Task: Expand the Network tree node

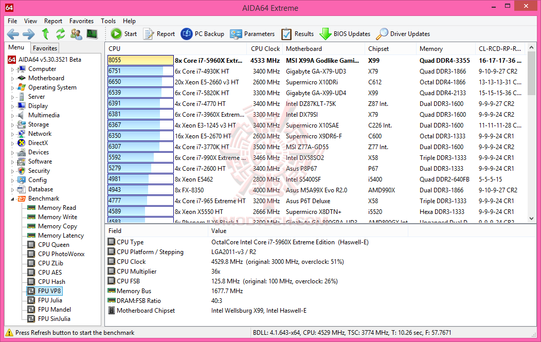Action: (x=13, y=134)
